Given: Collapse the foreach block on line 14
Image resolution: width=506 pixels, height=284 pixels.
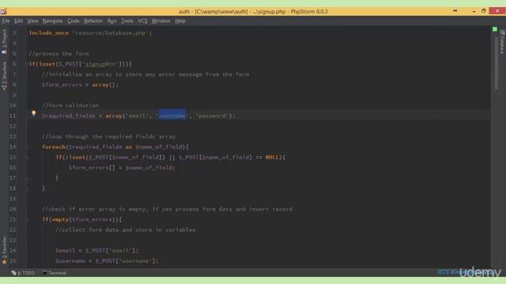Looking at the screenshot, I should coord(26,147).
